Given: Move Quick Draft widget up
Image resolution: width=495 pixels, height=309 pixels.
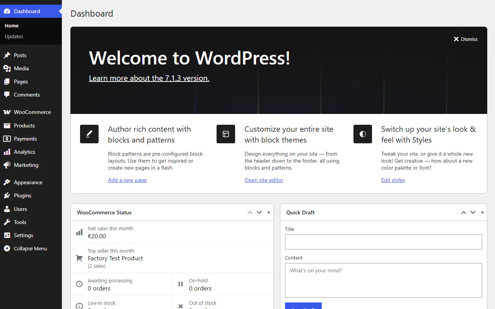Looking at the screenshot, I should point(463,212).
